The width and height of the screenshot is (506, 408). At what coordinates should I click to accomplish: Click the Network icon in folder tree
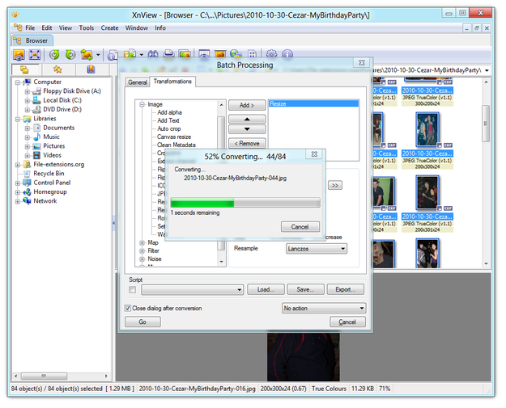click(27, 201)
